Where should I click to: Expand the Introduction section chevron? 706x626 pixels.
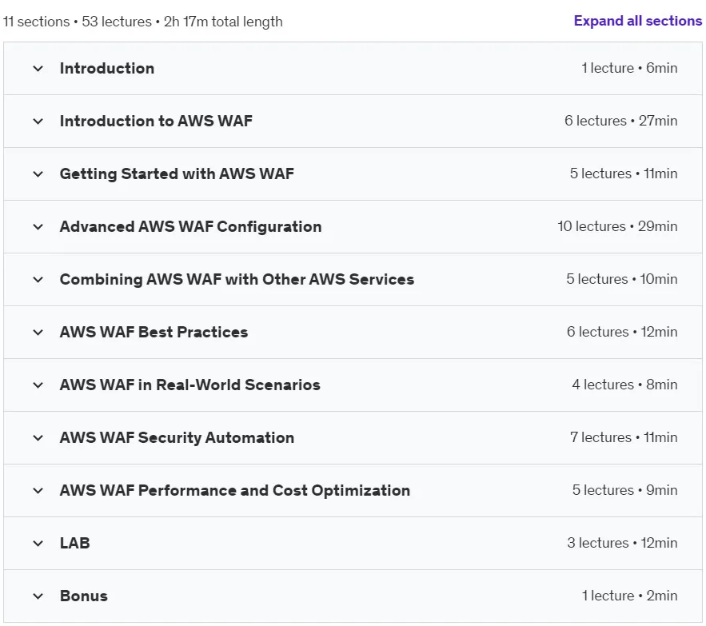38,69
